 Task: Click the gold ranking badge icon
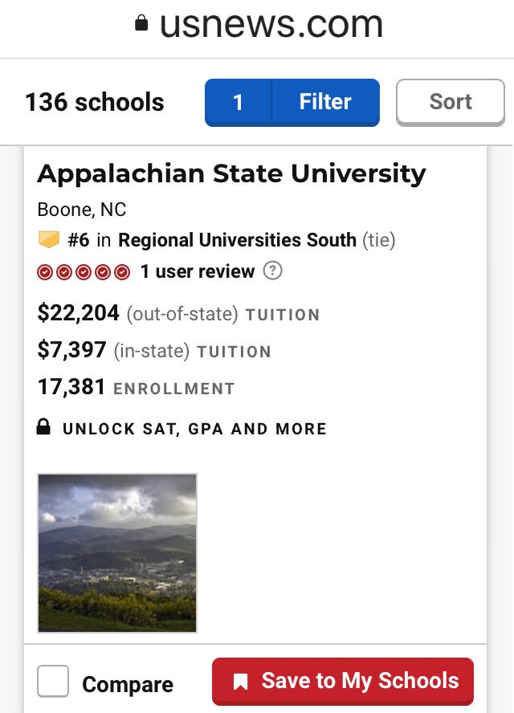(x=49, y=239)
